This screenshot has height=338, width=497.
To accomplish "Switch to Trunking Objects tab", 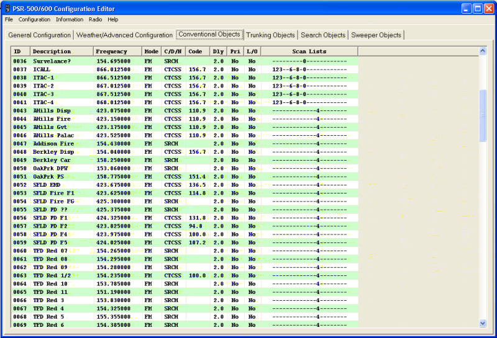I will point(270,35).
